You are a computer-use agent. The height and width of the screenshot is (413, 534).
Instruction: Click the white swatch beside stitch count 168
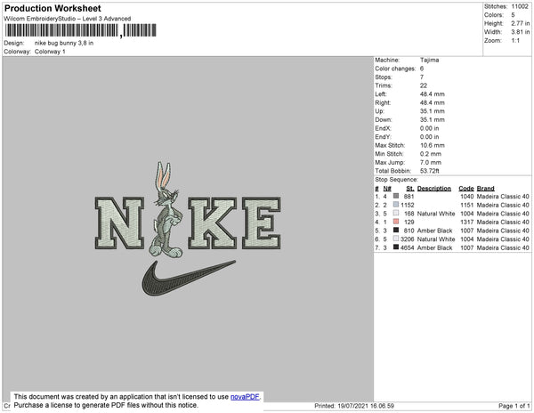point(396,213)
